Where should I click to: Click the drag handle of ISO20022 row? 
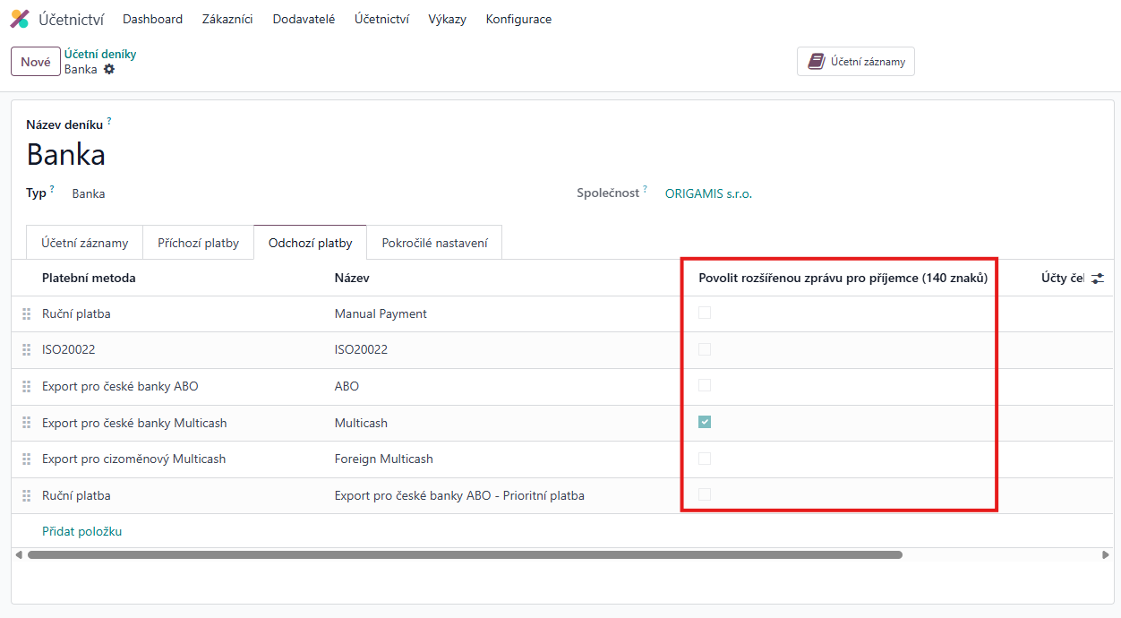26,350
